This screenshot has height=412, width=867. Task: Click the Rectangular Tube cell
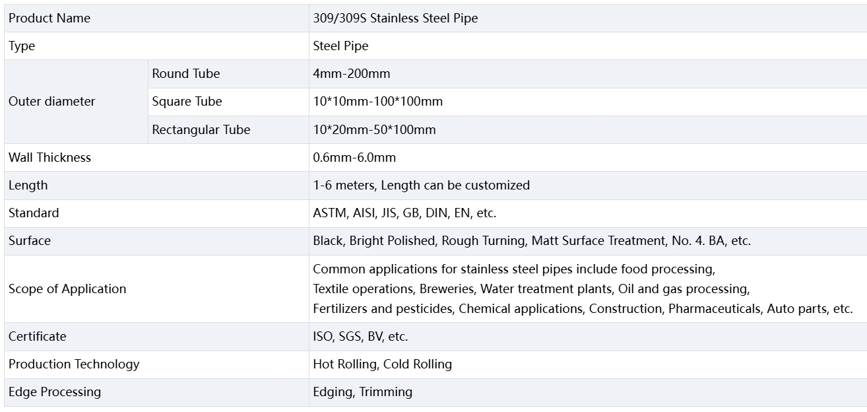tap(201, 130)
